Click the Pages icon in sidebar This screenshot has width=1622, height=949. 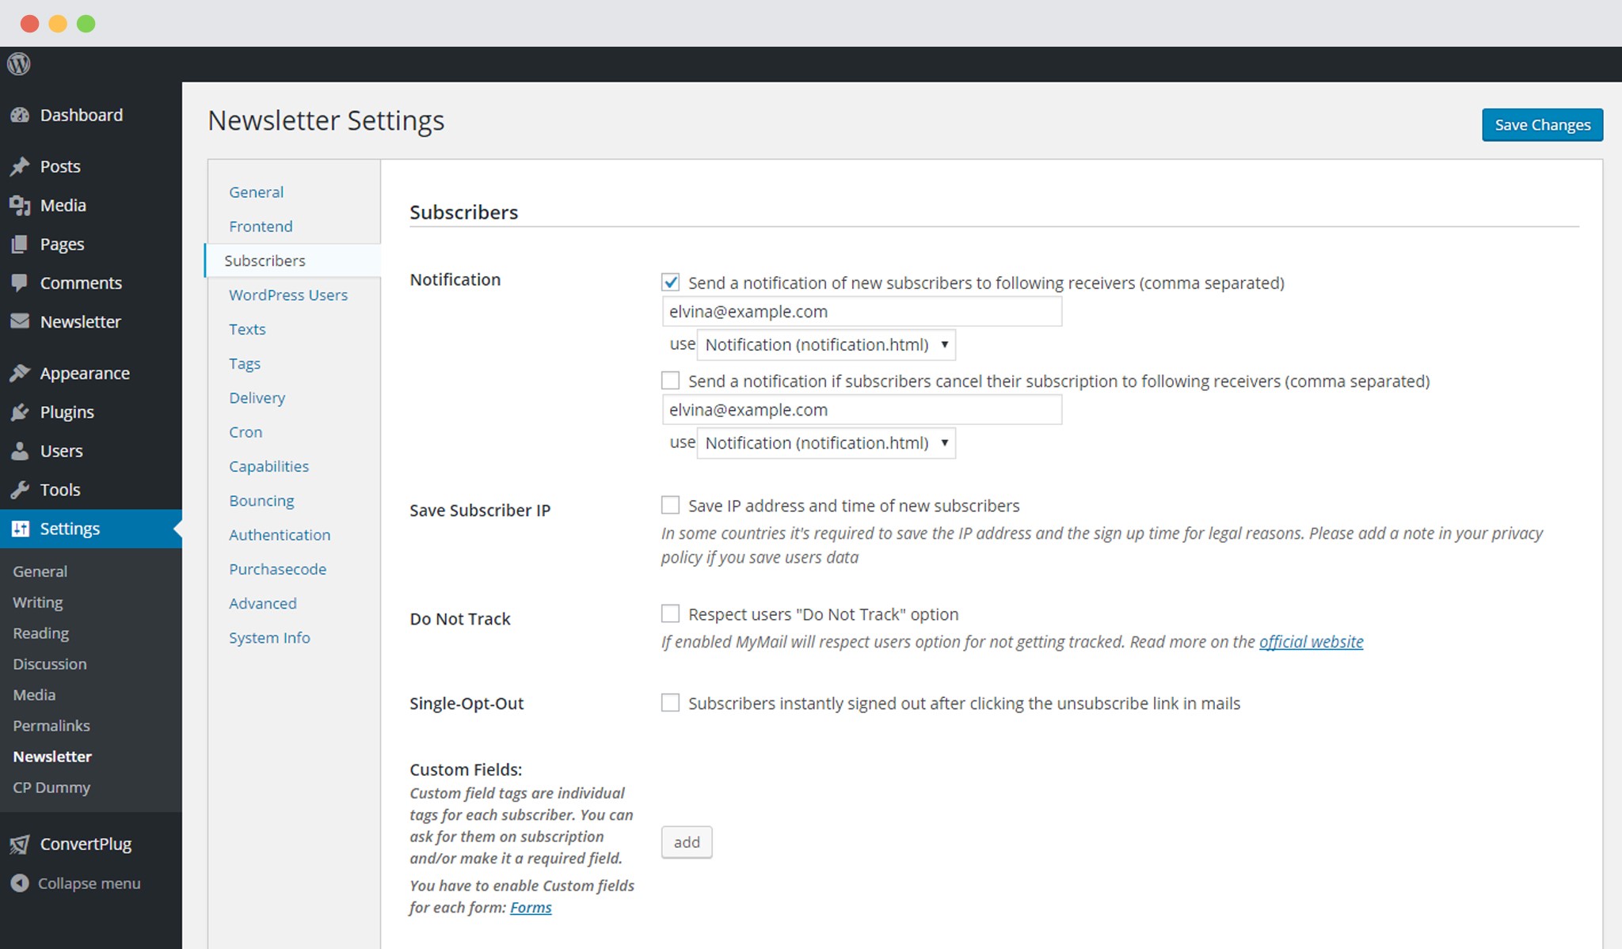click(20, 245)
